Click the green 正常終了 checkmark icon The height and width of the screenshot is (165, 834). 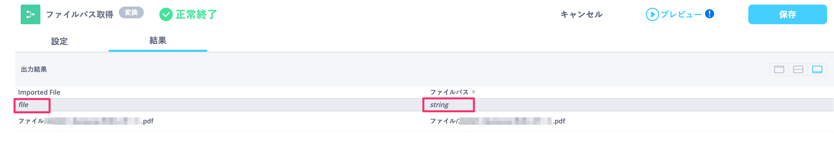click(166, 14)
